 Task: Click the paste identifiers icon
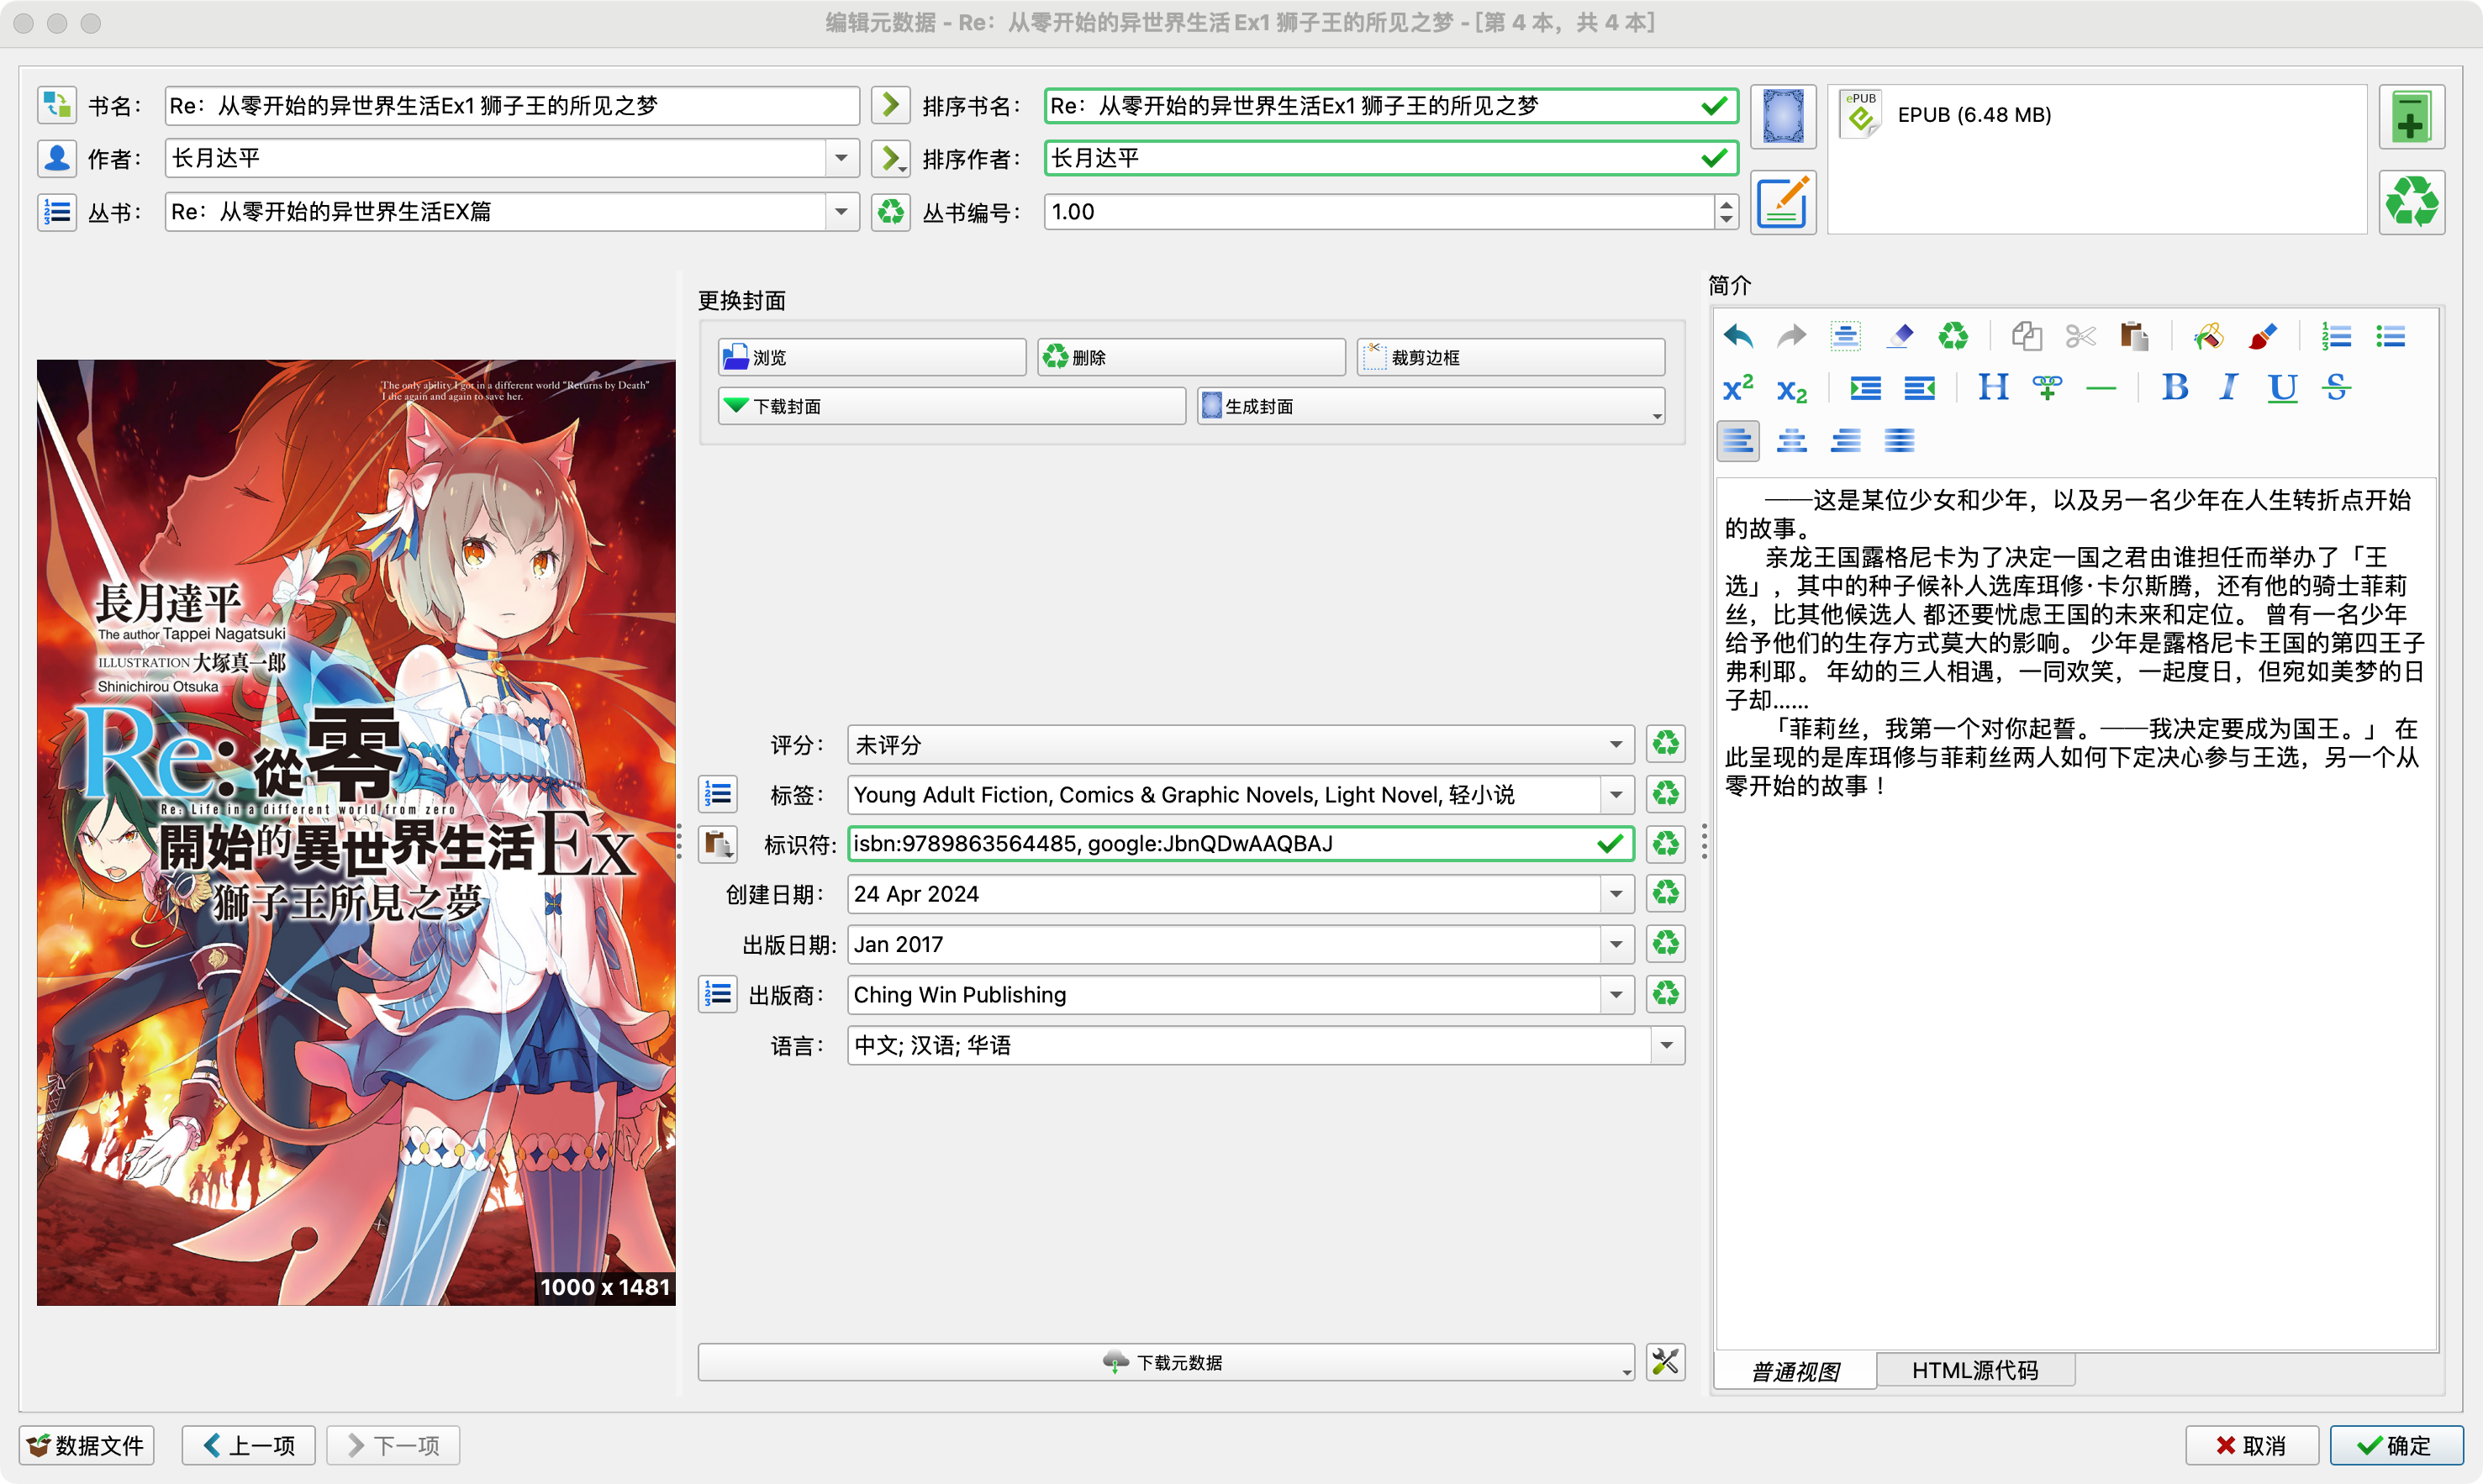tap(717, 845)
